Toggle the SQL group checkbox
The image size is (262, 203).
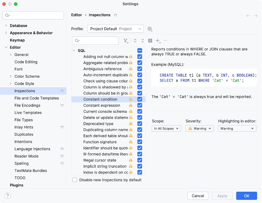click(139, 50)
